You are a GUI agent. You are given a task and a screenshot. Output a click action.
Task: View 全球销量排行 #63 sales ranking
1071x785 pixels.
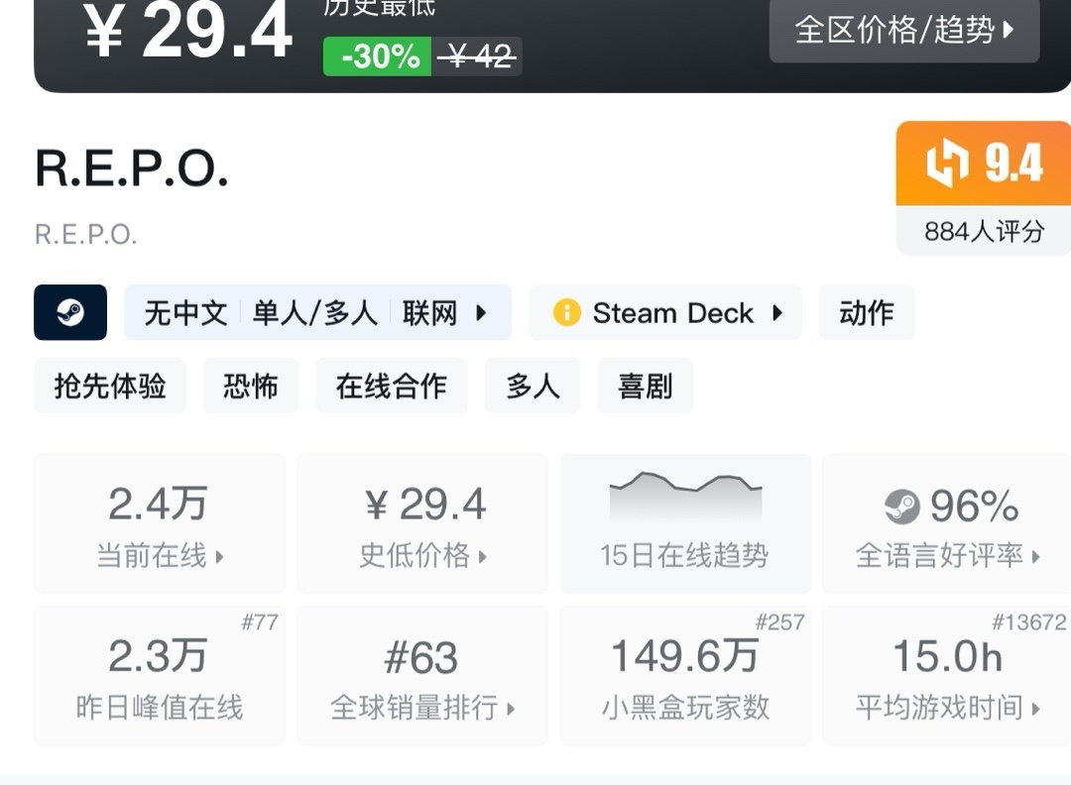[x=422, y=676]
